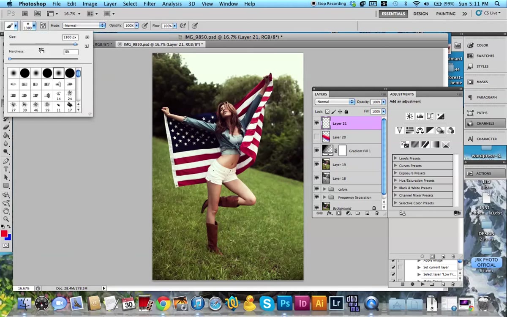Switch to the Adjustments panel tab
The width and height of the screenshot is (507, 317).
(402, 94)
